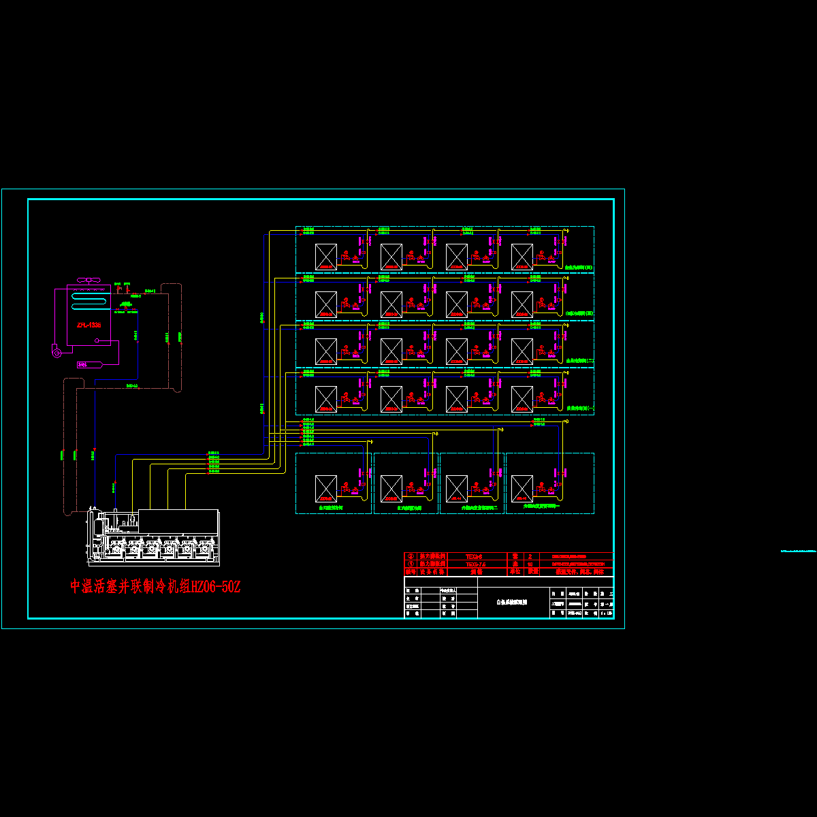Select the circled number 1 in equipment table
The image size is (817, 817).
click(x=409, y=564)
